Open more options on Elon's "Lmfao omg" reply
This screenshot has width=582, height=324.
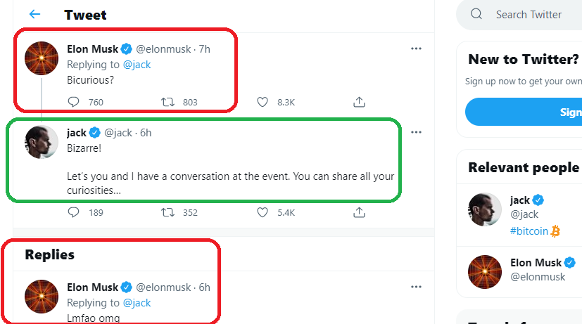coord(416,287)
